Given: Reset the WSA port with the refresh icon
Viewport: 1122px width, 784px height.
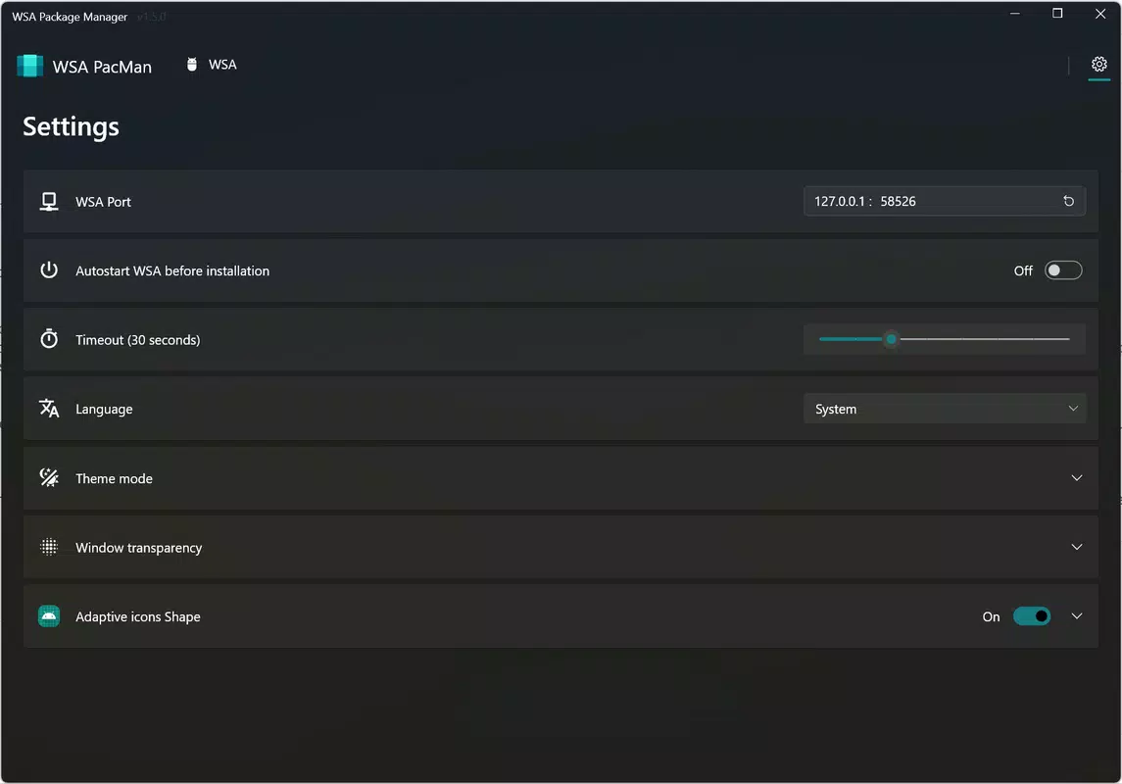Looking at the screenshot, I should tap(1068, 201).
